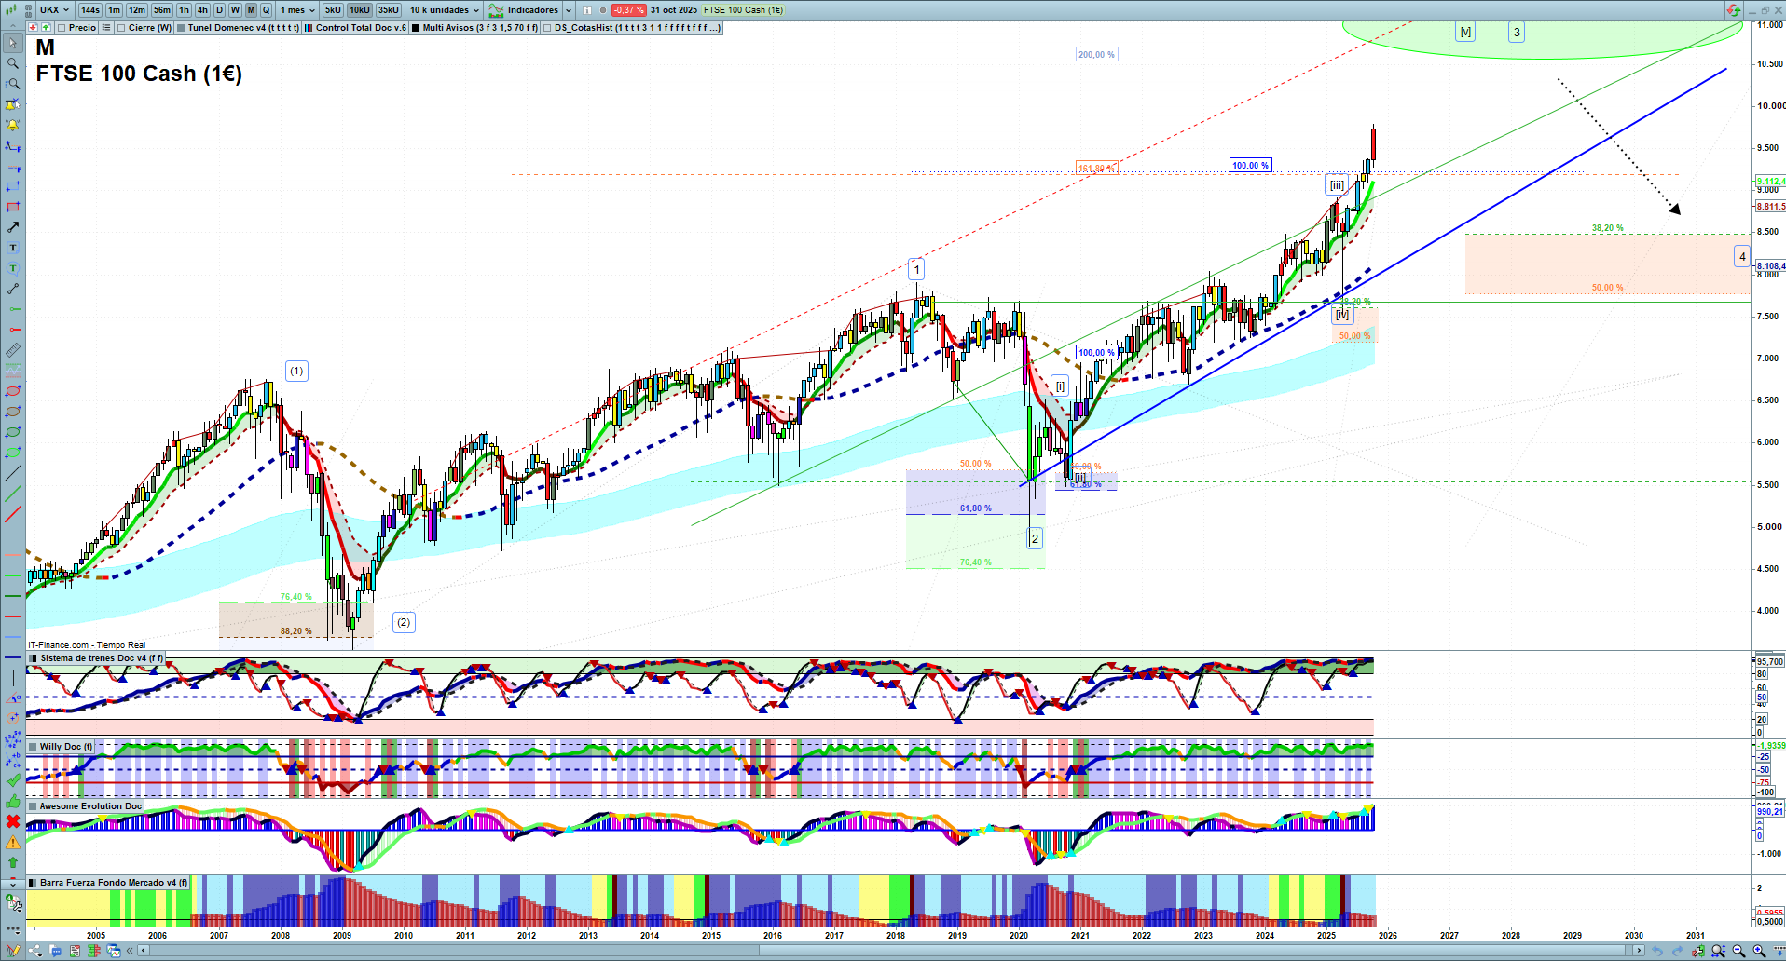Select the red X marker tool
Viewport: 1786px width, 961px height.
pos(13,821)
